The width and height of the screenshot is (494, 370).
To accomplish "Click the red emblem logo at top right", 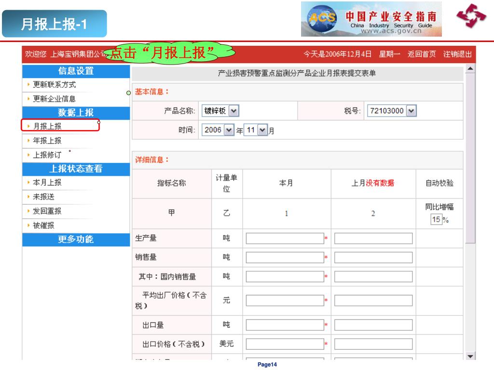I will 471,16.
